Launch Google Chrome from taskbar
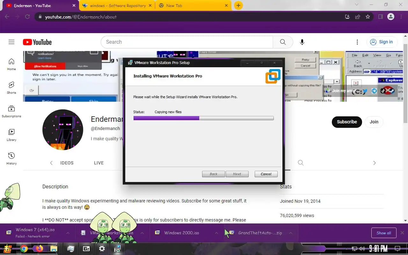The image size is (408, 255). pyautogui.click(x=24, y=249)
